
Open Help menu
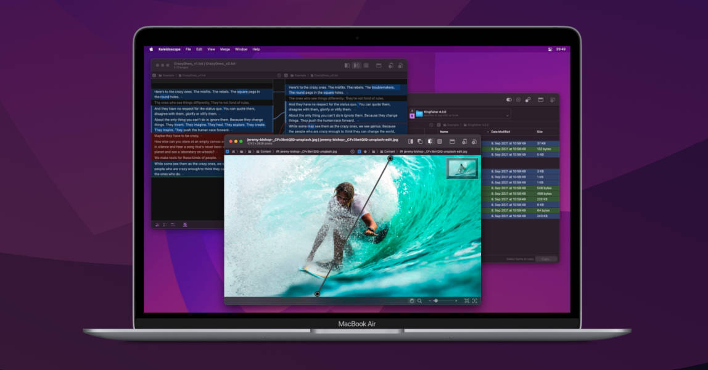(x=256, y=49)
